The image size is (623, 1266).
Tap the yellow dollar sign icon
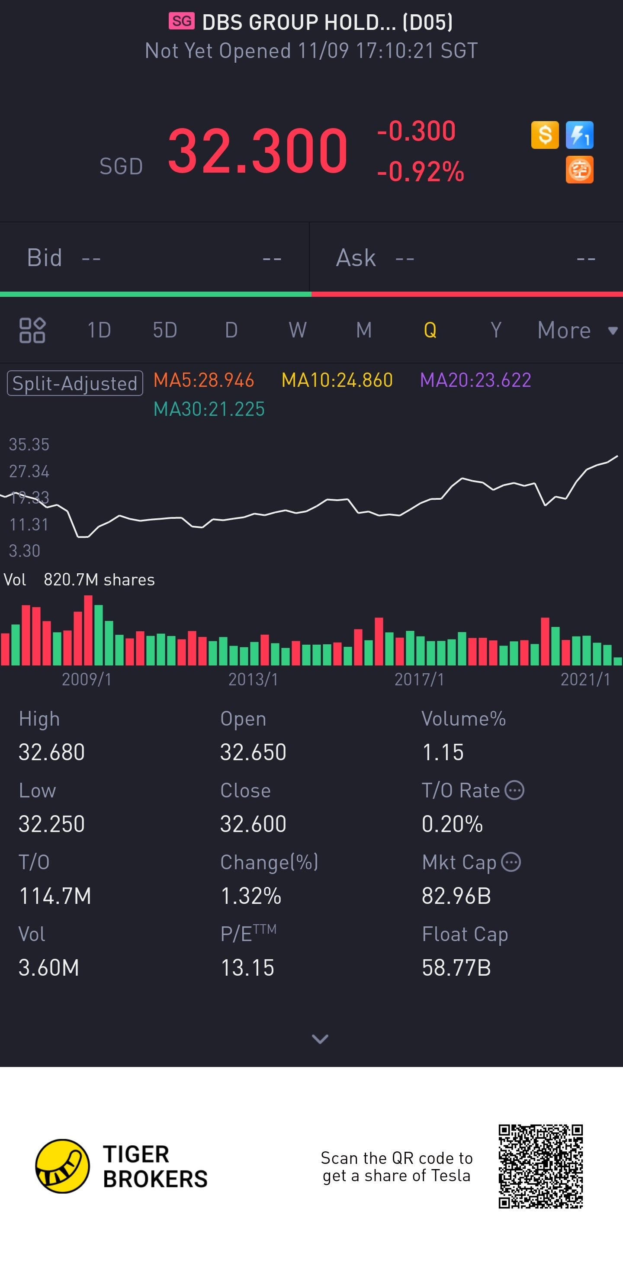[x=545, y=135]
